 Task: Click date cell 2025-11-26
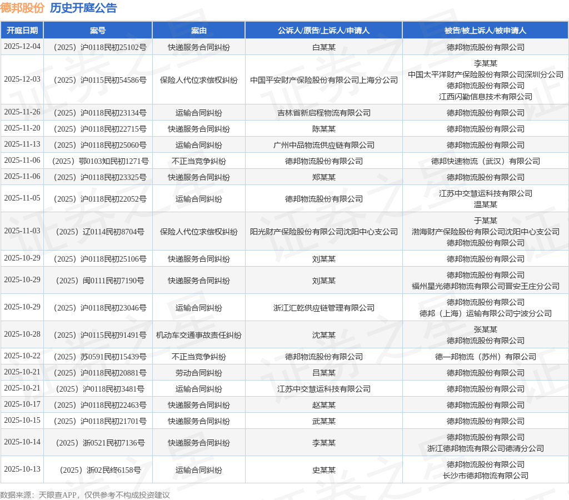click(x=22, y=112)
